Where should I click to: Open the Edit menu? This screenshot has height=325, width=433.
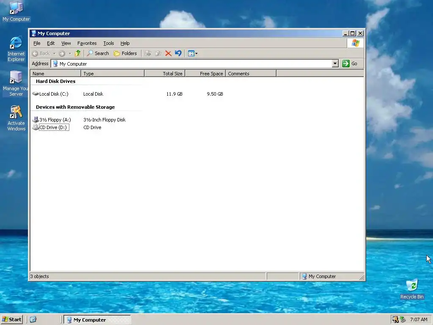(51, 43)
